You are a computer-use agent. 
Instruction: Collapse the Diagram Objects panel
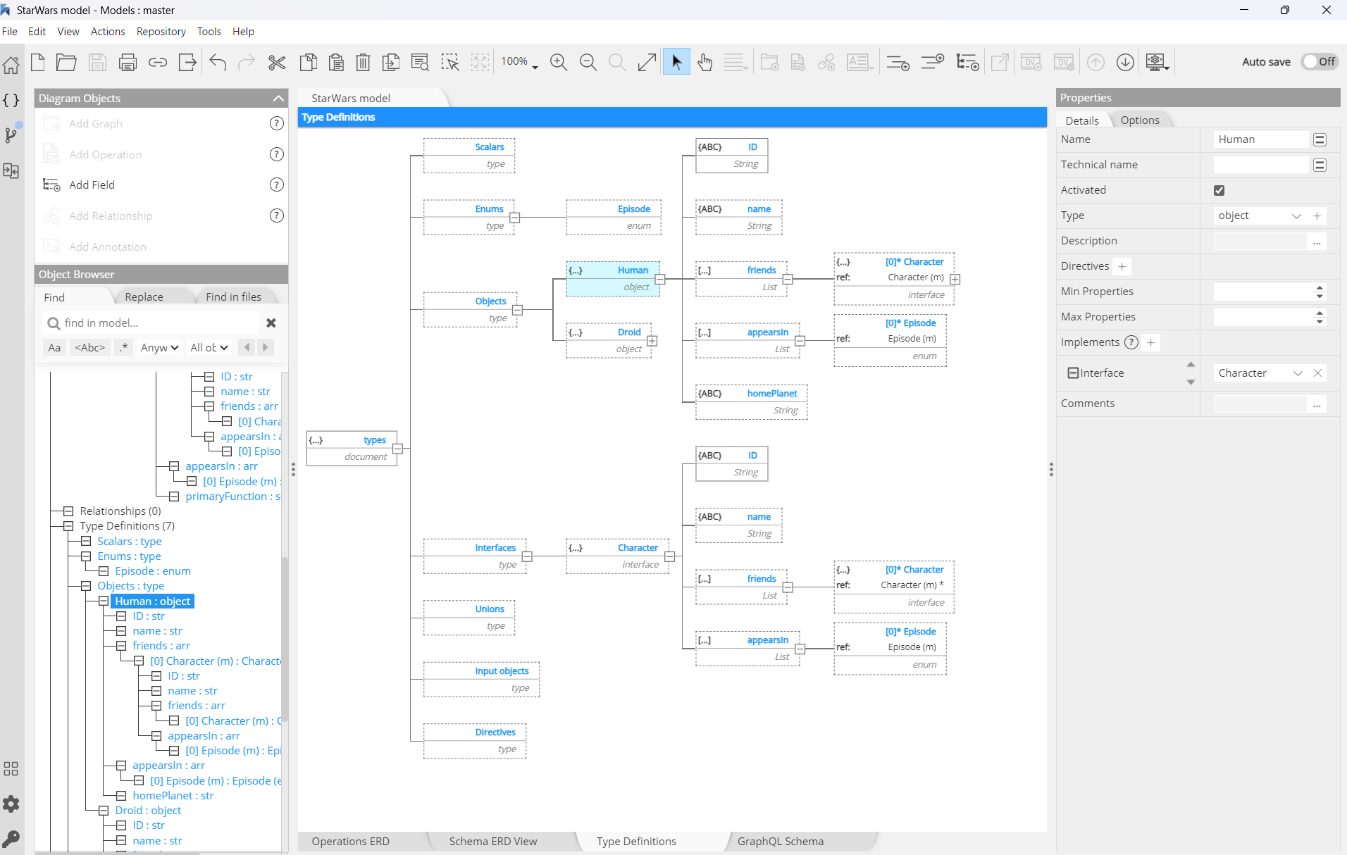tap(278, 99)
